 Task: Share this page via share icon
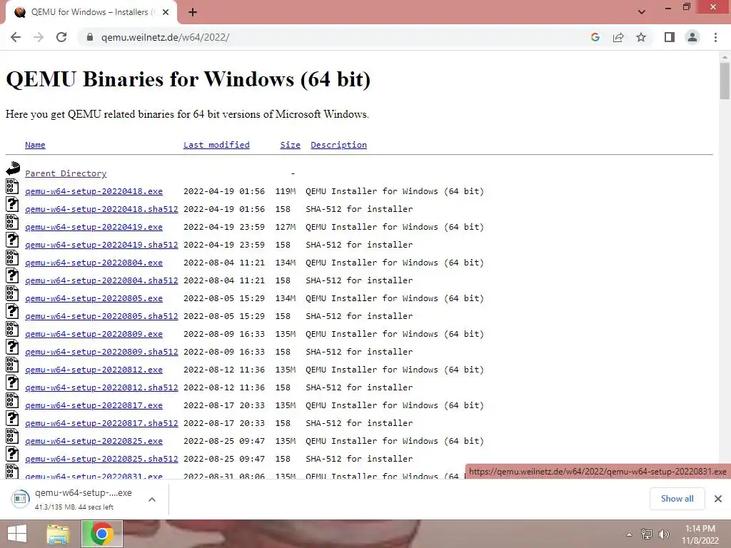618,37
